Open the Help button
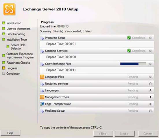The width and height of the screenshot is (159, 138). tap(10, 133)
